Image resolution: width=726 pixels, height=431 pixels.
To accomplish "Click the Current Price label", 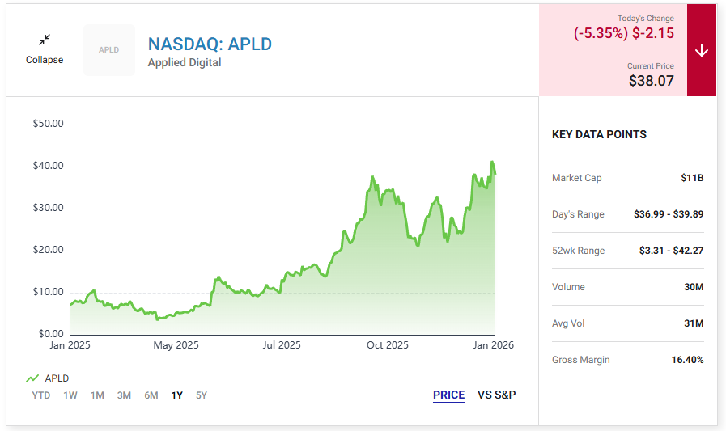I will (651, 66).
